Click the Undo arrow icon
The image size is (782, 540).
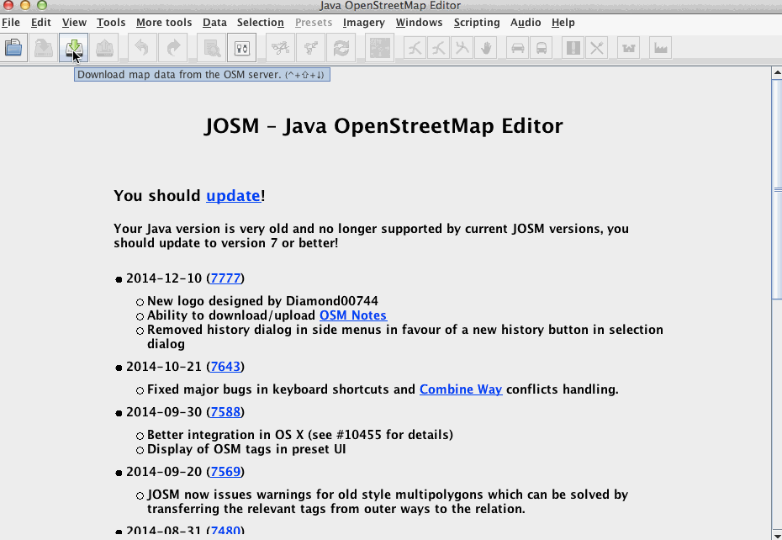point(142,48)
